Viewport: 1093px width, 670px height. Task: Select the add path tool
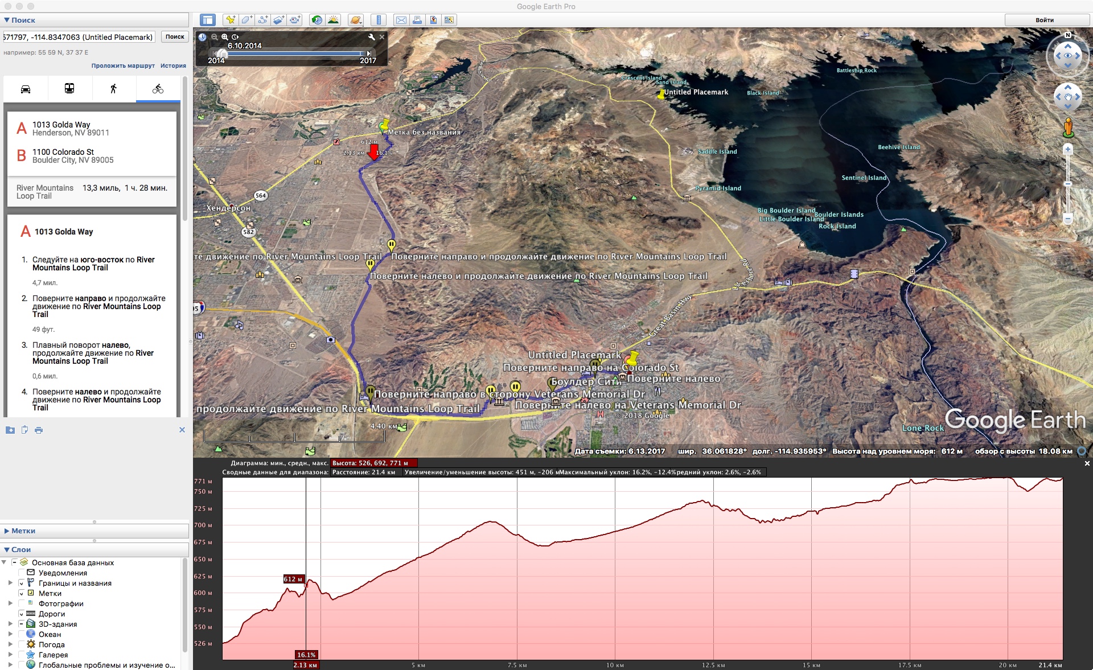pos(262,20)
